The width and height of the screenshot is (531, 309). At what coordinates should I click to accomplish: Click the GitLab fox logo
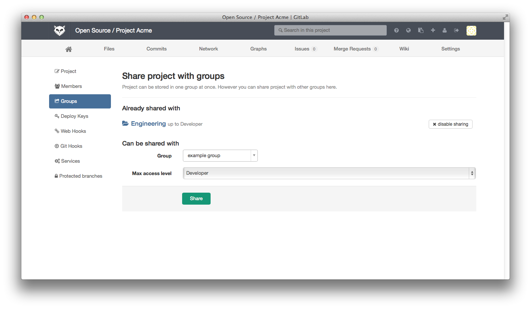59,30
